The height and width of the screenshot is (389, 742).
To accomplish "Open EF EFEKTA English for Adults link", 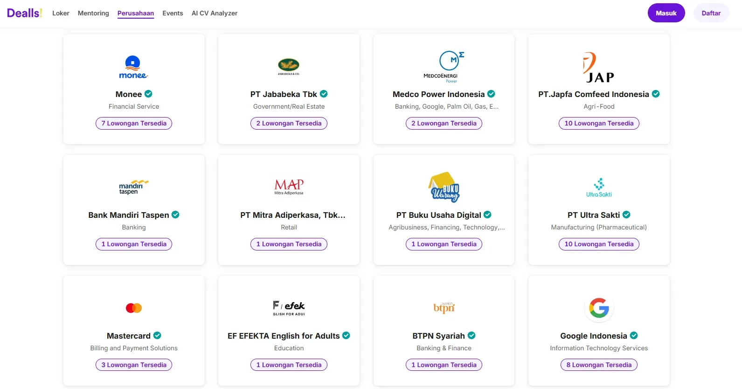I will 284,336.
